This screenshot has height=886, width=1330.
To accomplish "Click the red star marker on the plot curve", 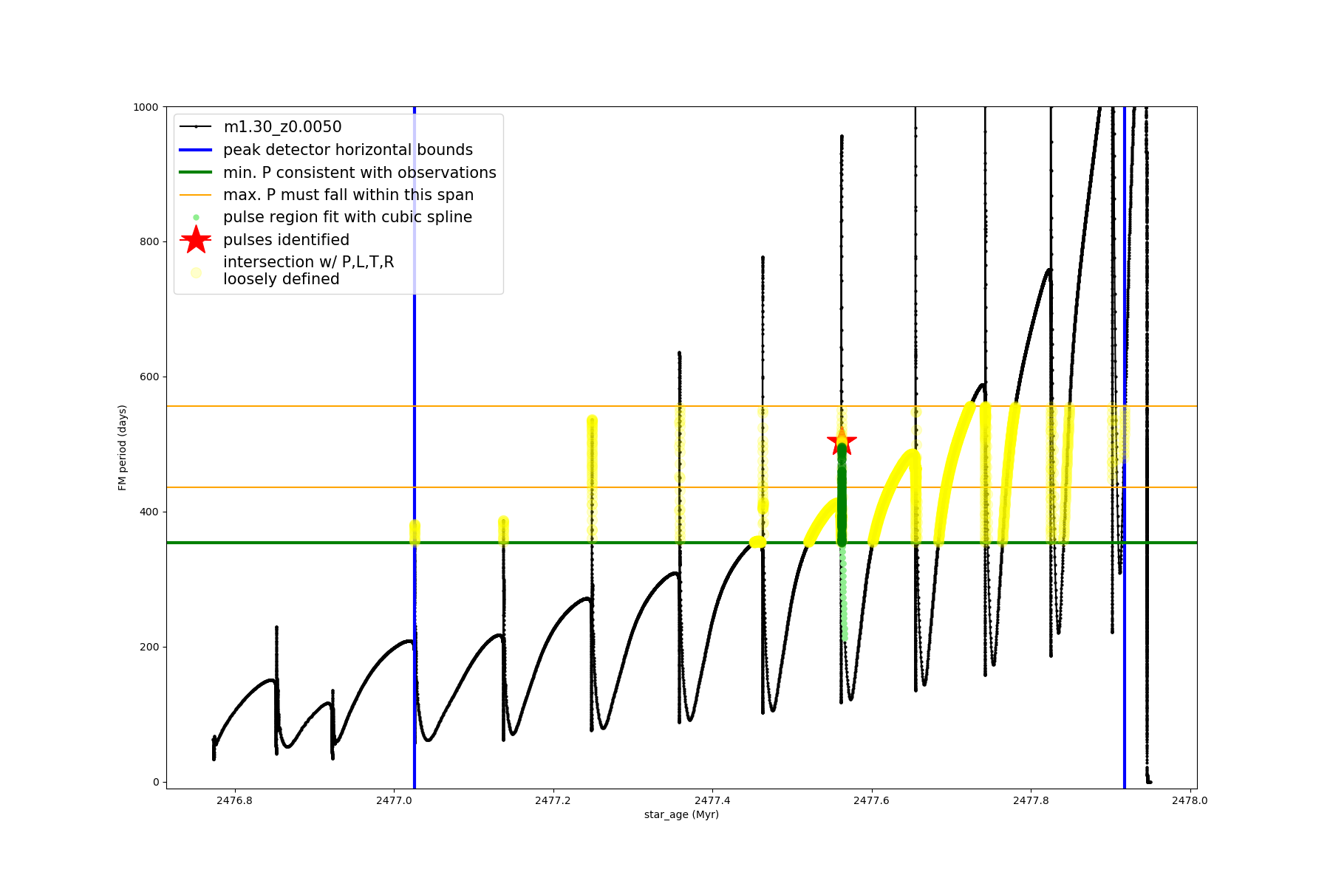I will coord(842,442).
